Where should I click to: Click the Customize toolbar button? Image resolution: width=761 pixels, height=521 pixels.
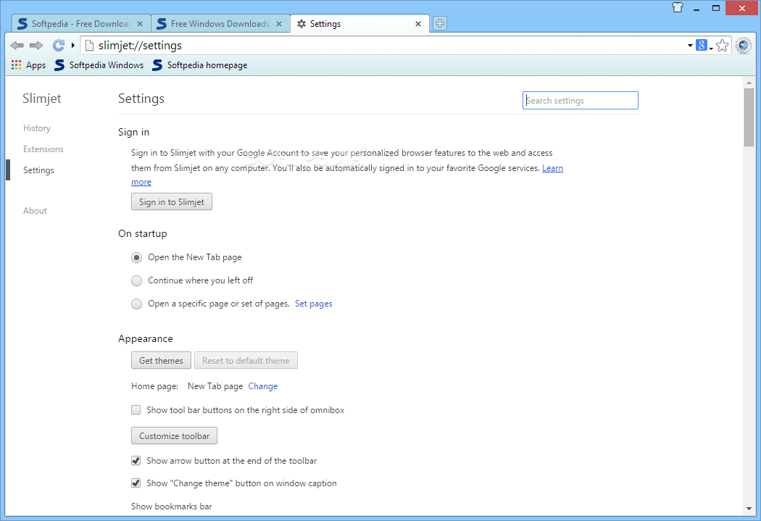[174, 435]
